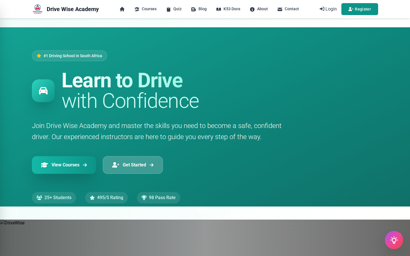The height and width of the screenshot is (256, 410).
Task: Click the Drive Wise Academy logo
Action: [x=37, y=9]
